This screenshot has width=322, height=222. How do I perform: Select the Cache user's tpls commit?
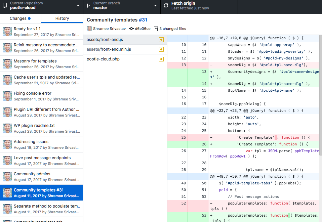(x=41, y=80)
